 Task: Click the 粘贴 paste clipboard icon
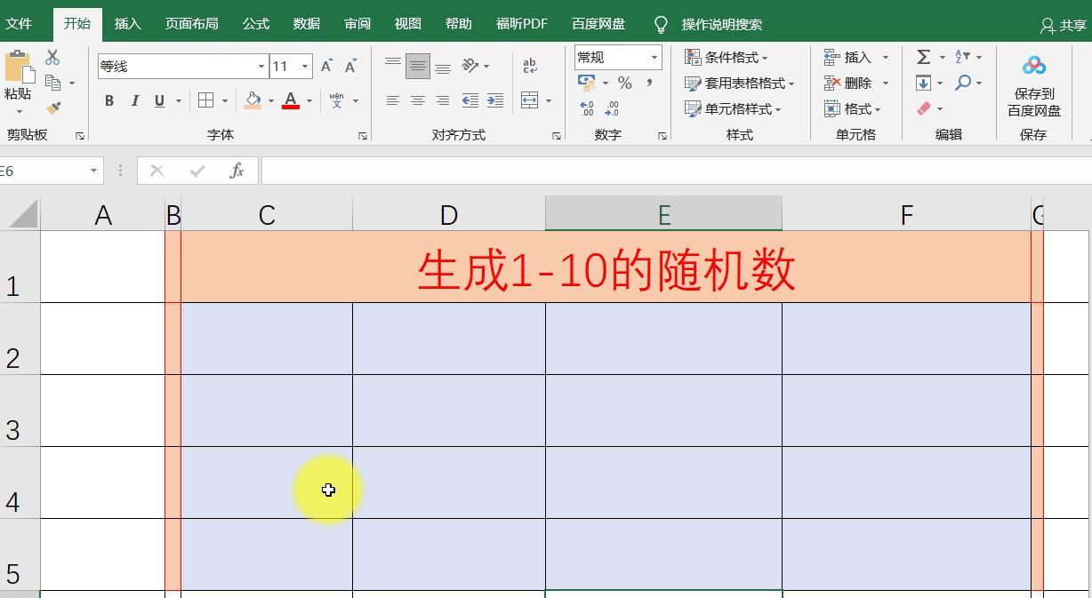click(18, 66)
